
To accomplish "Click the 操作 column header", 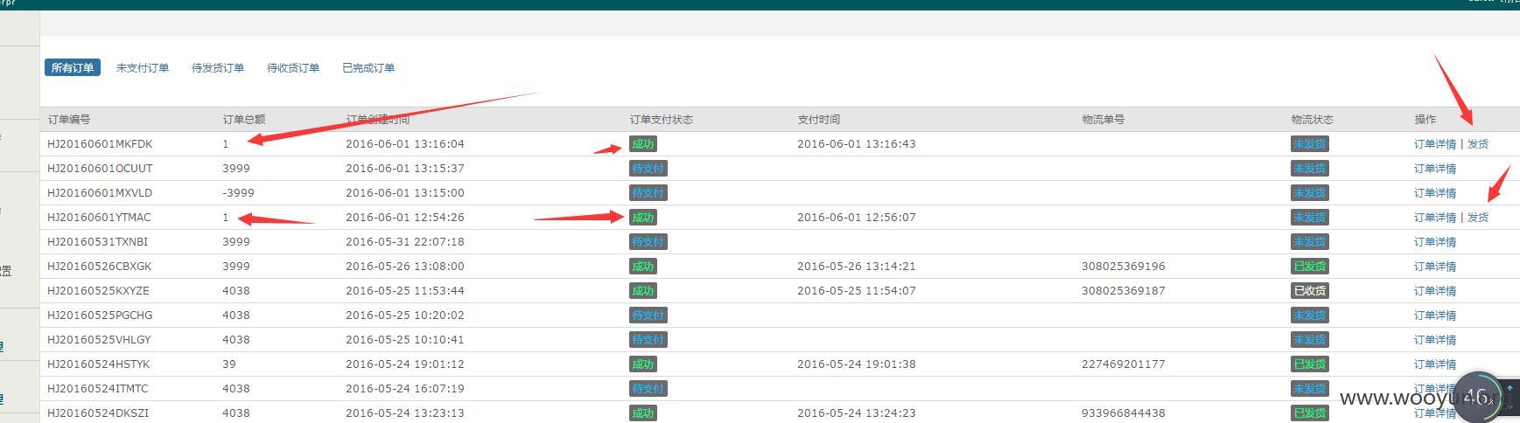I will click(x=1425, y=120).
